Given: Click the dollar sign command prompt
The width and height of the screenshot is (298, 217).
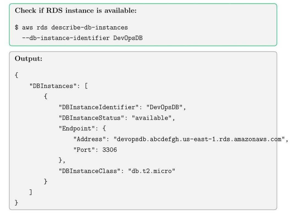Looking at the screenshot, I should click(x=16, y=28).
